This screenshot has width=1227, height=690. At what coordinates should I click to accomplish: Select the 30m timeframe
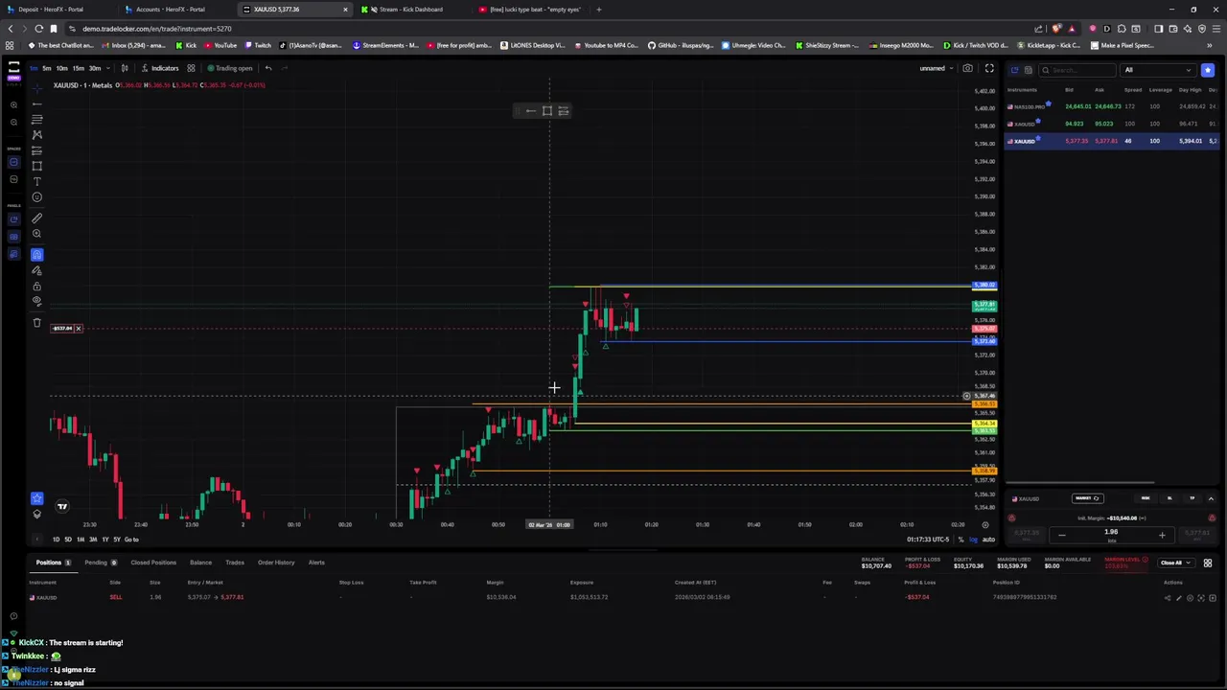pos(94,68)
